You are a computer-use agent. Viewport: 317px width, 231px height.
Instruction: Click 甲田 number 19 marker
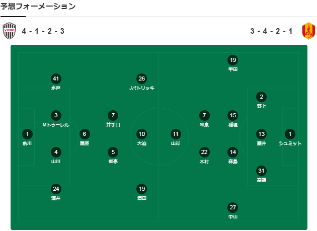point(232,60)
